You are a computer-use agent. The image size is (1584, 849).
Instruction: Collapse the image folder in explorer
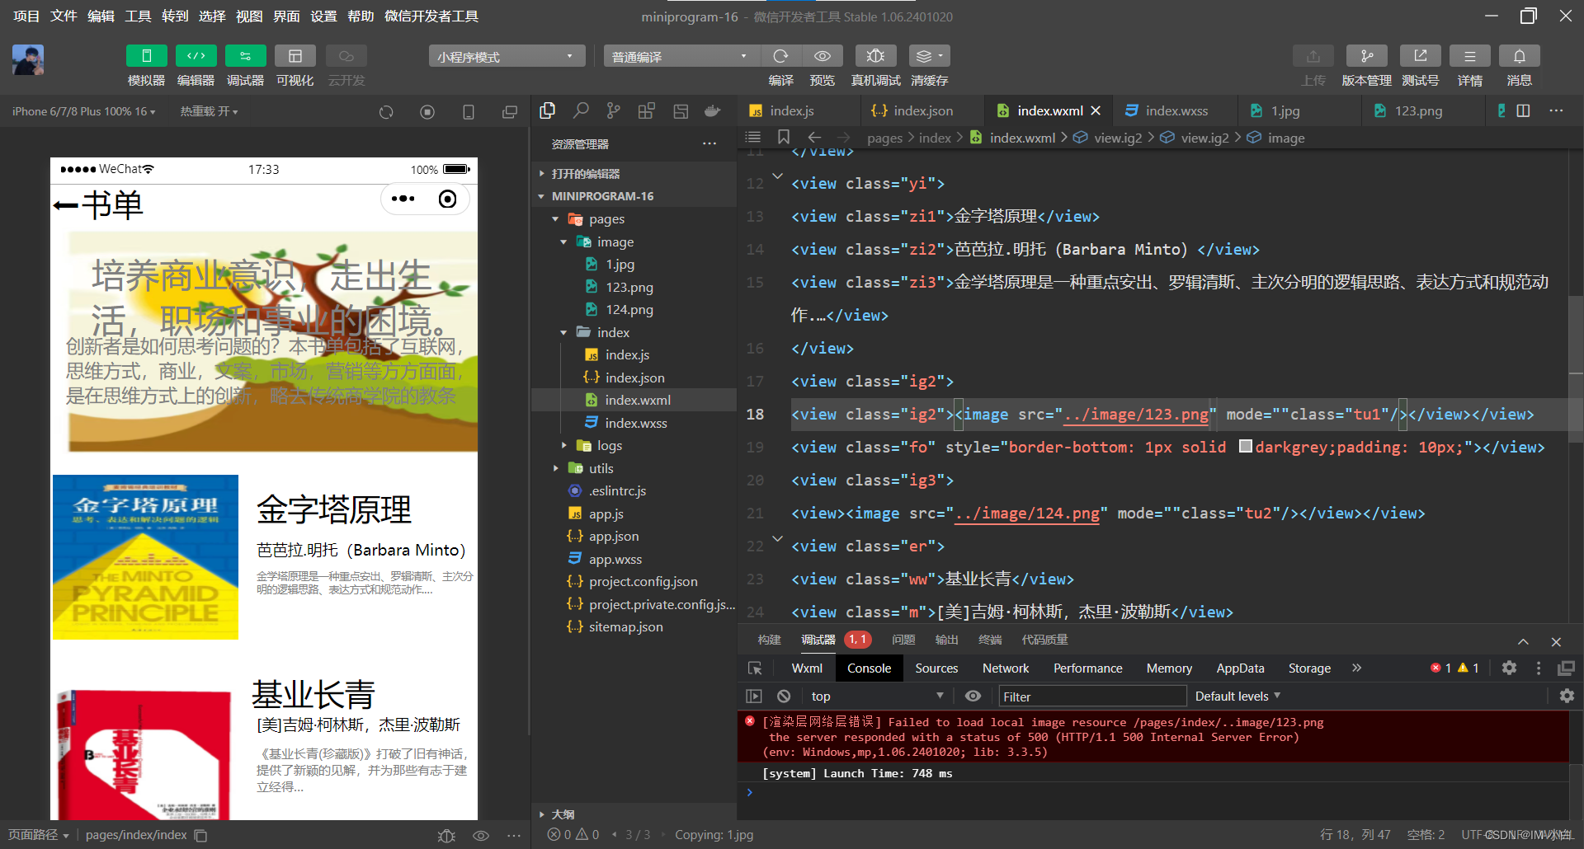click(564, 242)
